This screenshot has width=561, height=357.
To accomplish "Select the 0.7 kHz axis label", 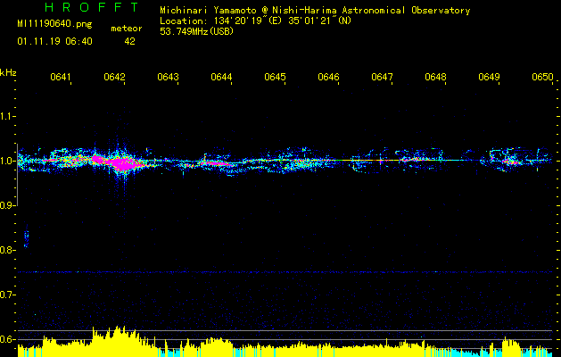I will click(8, 295).
